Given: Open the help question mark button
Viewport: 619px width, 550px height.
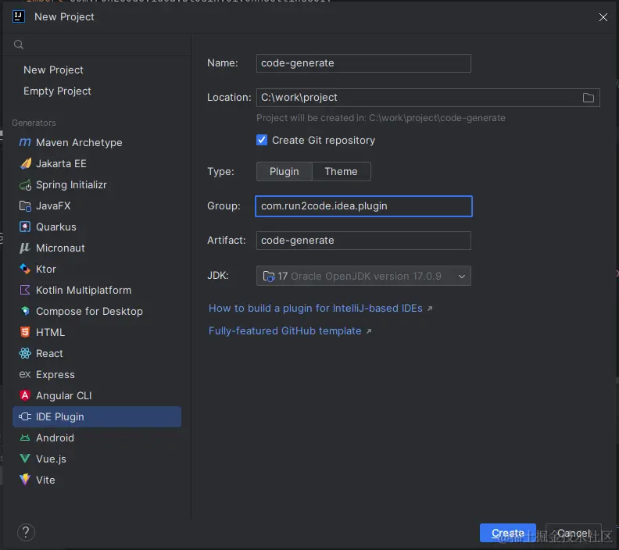Looking at the screenshot, I should point(26,533).
